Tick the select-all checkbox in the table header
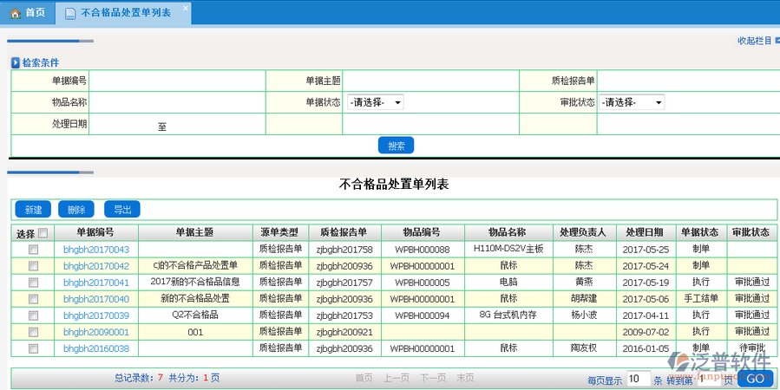780x390 pixels. [43, 233]
